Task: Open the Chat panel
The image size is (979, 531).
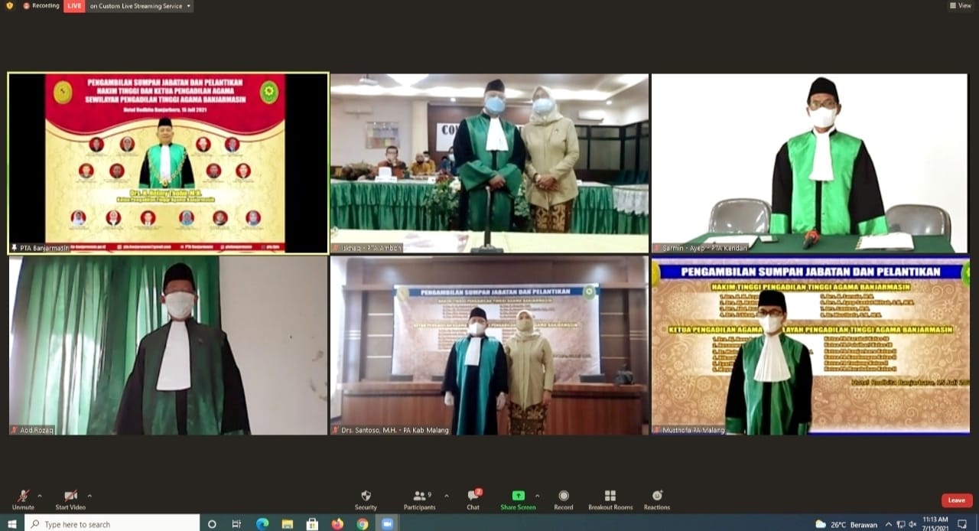Action: coord(473,497)
